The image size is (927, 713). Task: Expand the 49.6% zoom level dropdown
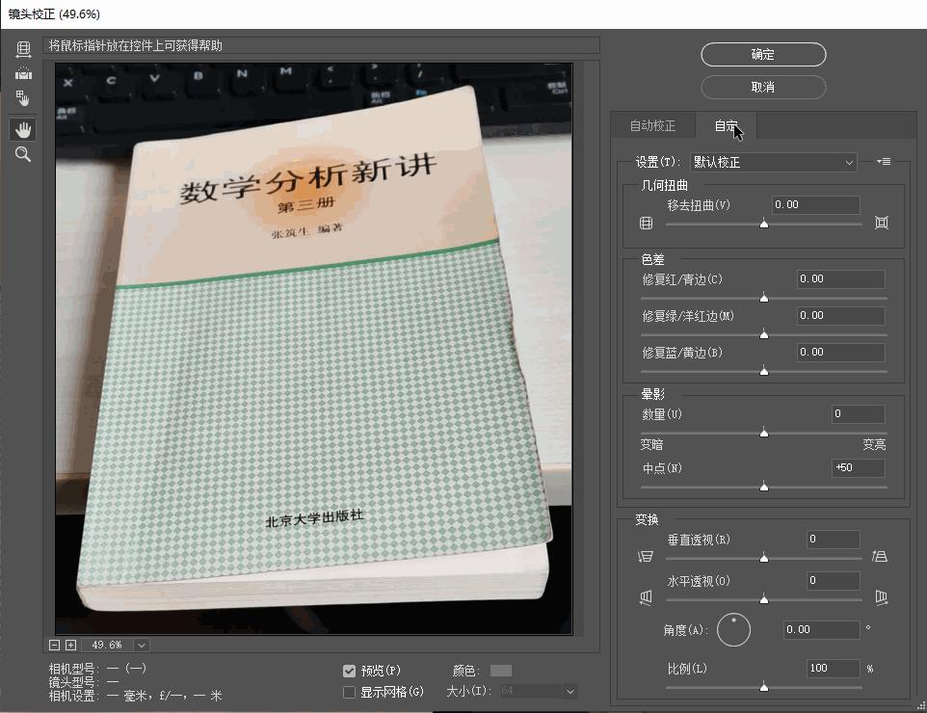(x=142, y=645)
